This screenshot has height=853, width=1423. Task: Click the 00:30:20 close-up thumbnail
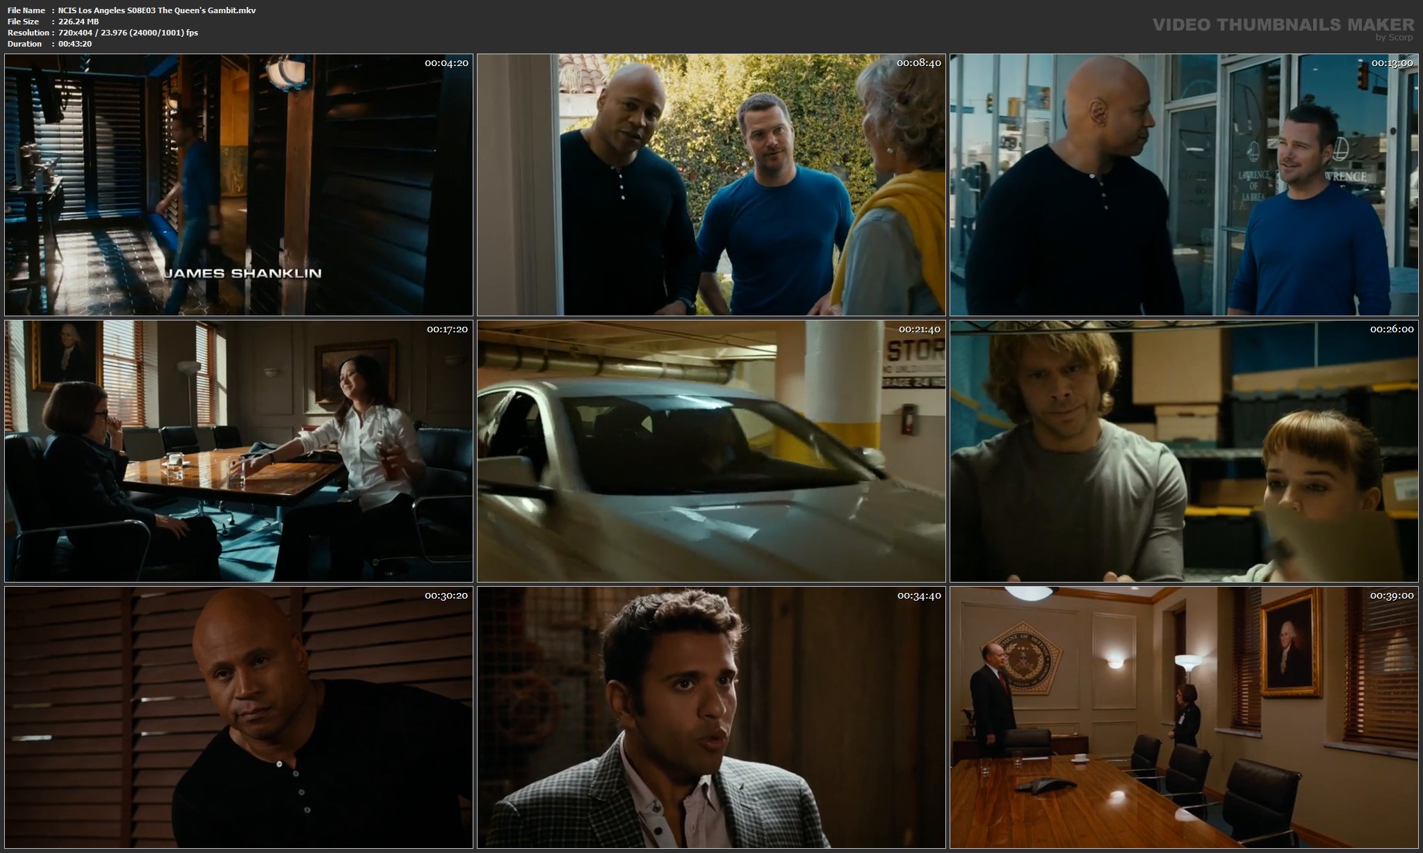tap(238, 717)
